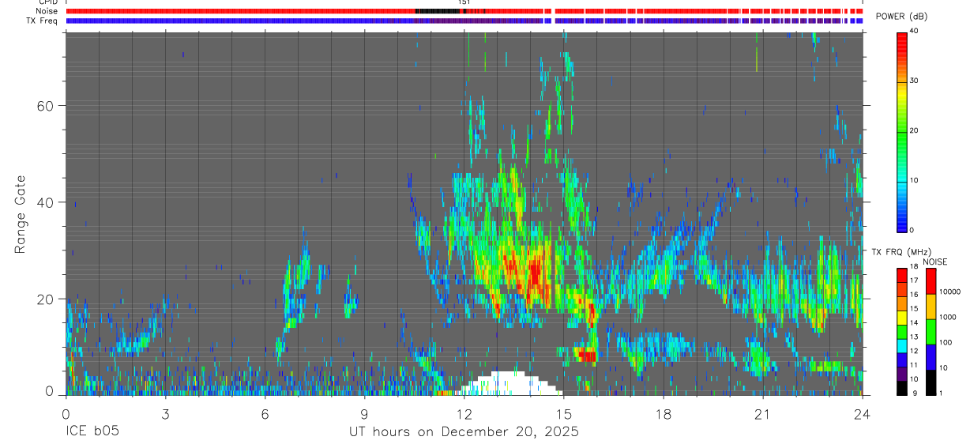Click the 30 tick on power colorbar

(x=915, y=81)
